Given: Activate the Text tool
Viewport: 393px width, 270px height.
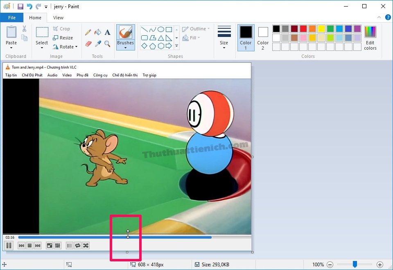Looking at the screenshot, I should pyautogui.click(x=107, y=32).
